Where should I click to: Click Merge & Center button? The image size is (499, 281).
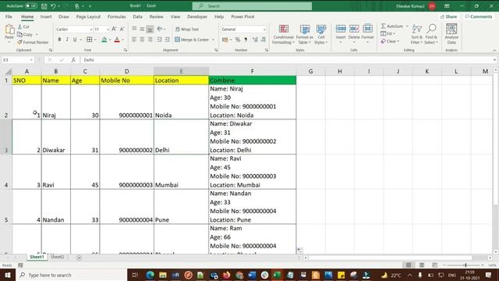(192, 40)
